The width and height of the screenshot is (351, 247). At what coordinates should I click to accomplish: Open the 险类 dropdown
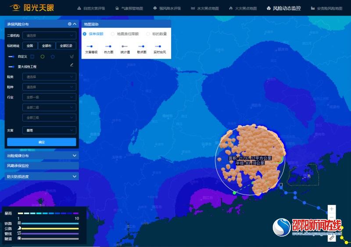(x=49, y=77)
